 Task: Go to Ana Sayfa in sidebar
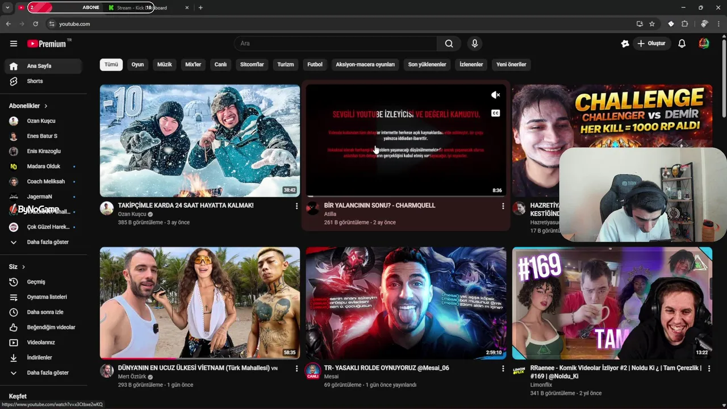(x=43, y=66)
